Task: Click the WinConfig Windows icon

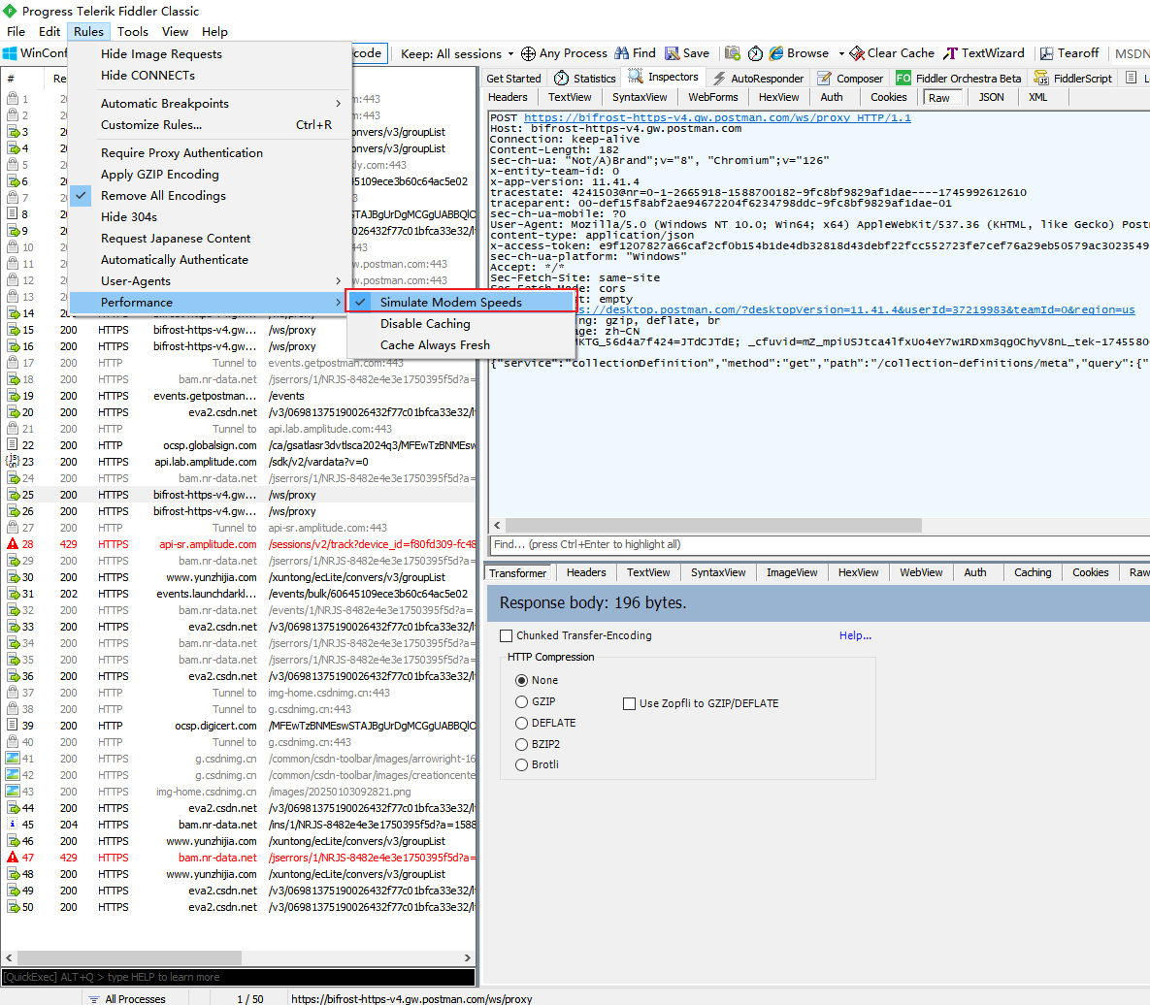Action: point(10,53)
